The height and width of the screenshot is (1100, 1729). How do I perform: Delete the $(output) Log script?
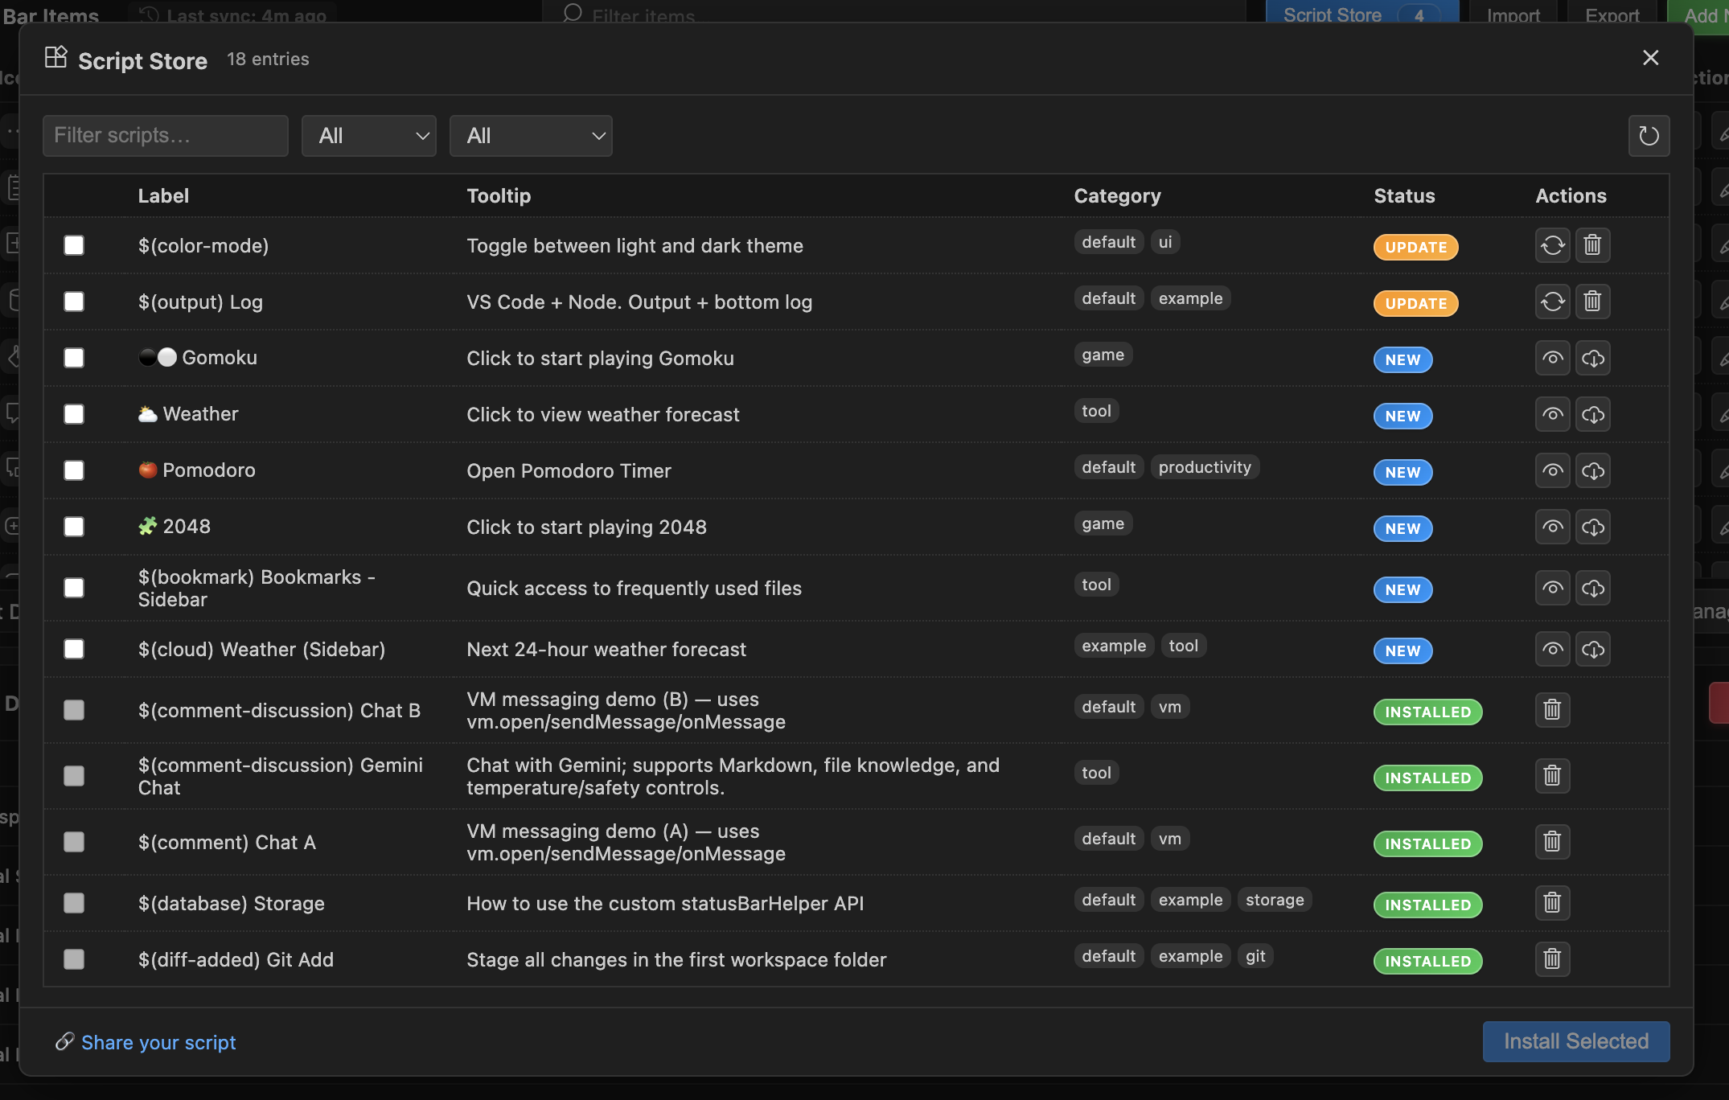tap(1592, 302)
